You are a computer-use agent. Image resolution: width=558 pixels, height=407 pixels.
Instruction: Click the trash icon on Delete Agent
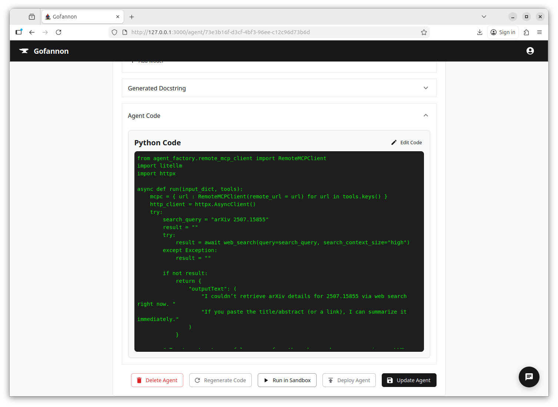tap(139, 380)
